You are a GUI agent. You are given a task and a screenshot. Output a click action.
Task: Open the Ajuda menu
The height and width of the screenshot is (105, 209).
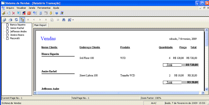[x=56, y=8]
